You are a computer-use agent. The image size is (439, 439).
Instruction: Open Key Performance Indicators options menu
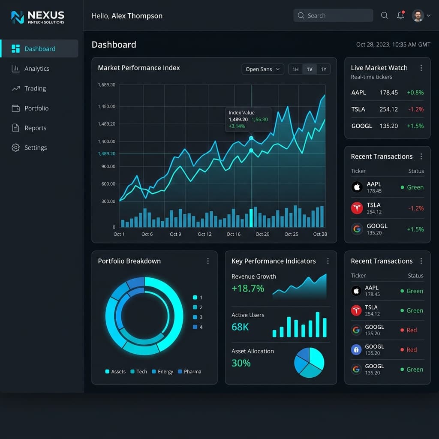click(328, 261)
